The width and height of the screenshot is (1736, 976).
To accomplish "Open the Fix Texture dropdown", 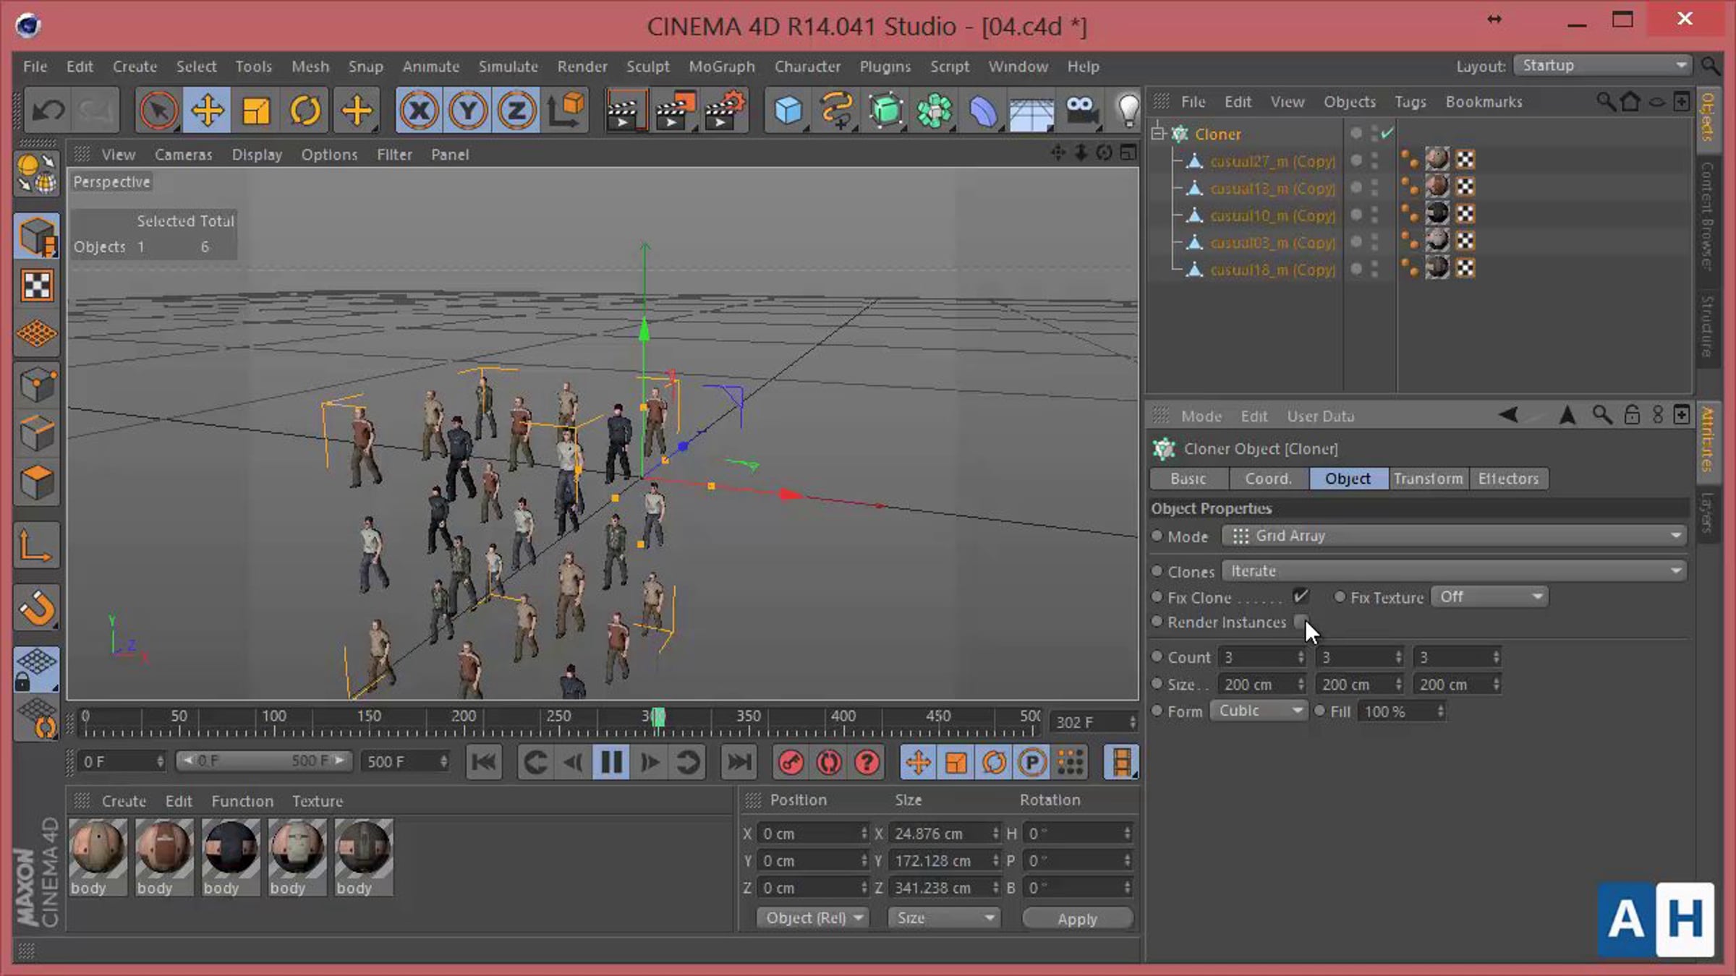I will tap(1489, 597).
